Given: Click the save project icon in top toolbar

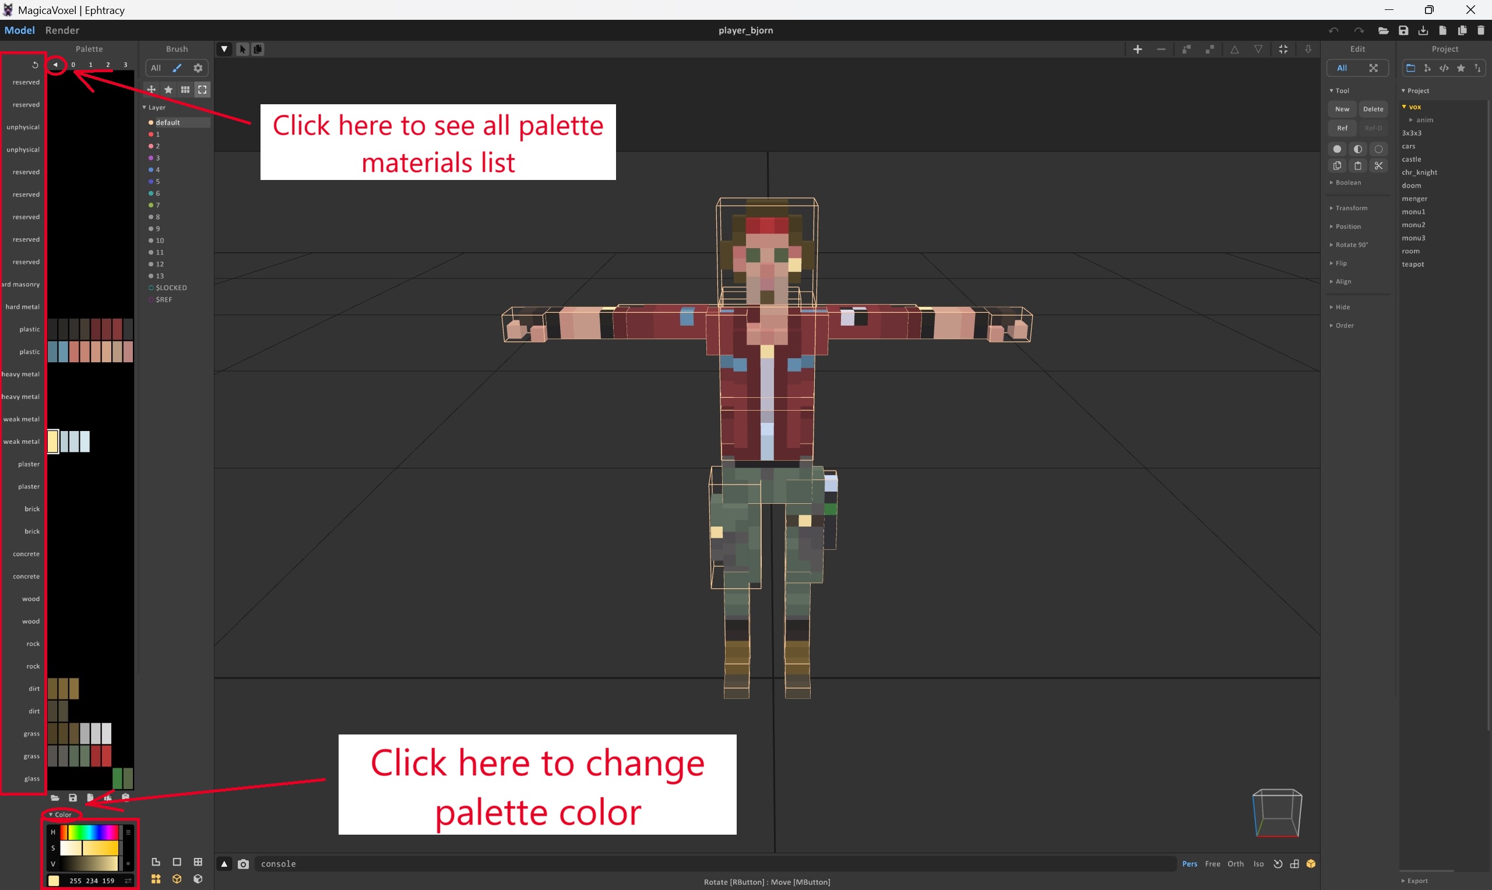Looking at the screenshot, I should pyautogui.click(x=1403, y=31).
